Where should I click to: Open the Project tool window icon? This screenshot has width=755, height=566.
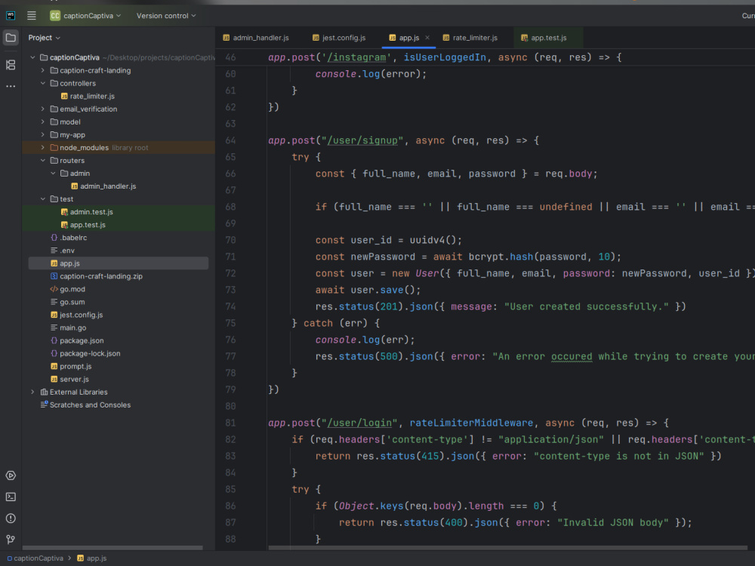11,38
